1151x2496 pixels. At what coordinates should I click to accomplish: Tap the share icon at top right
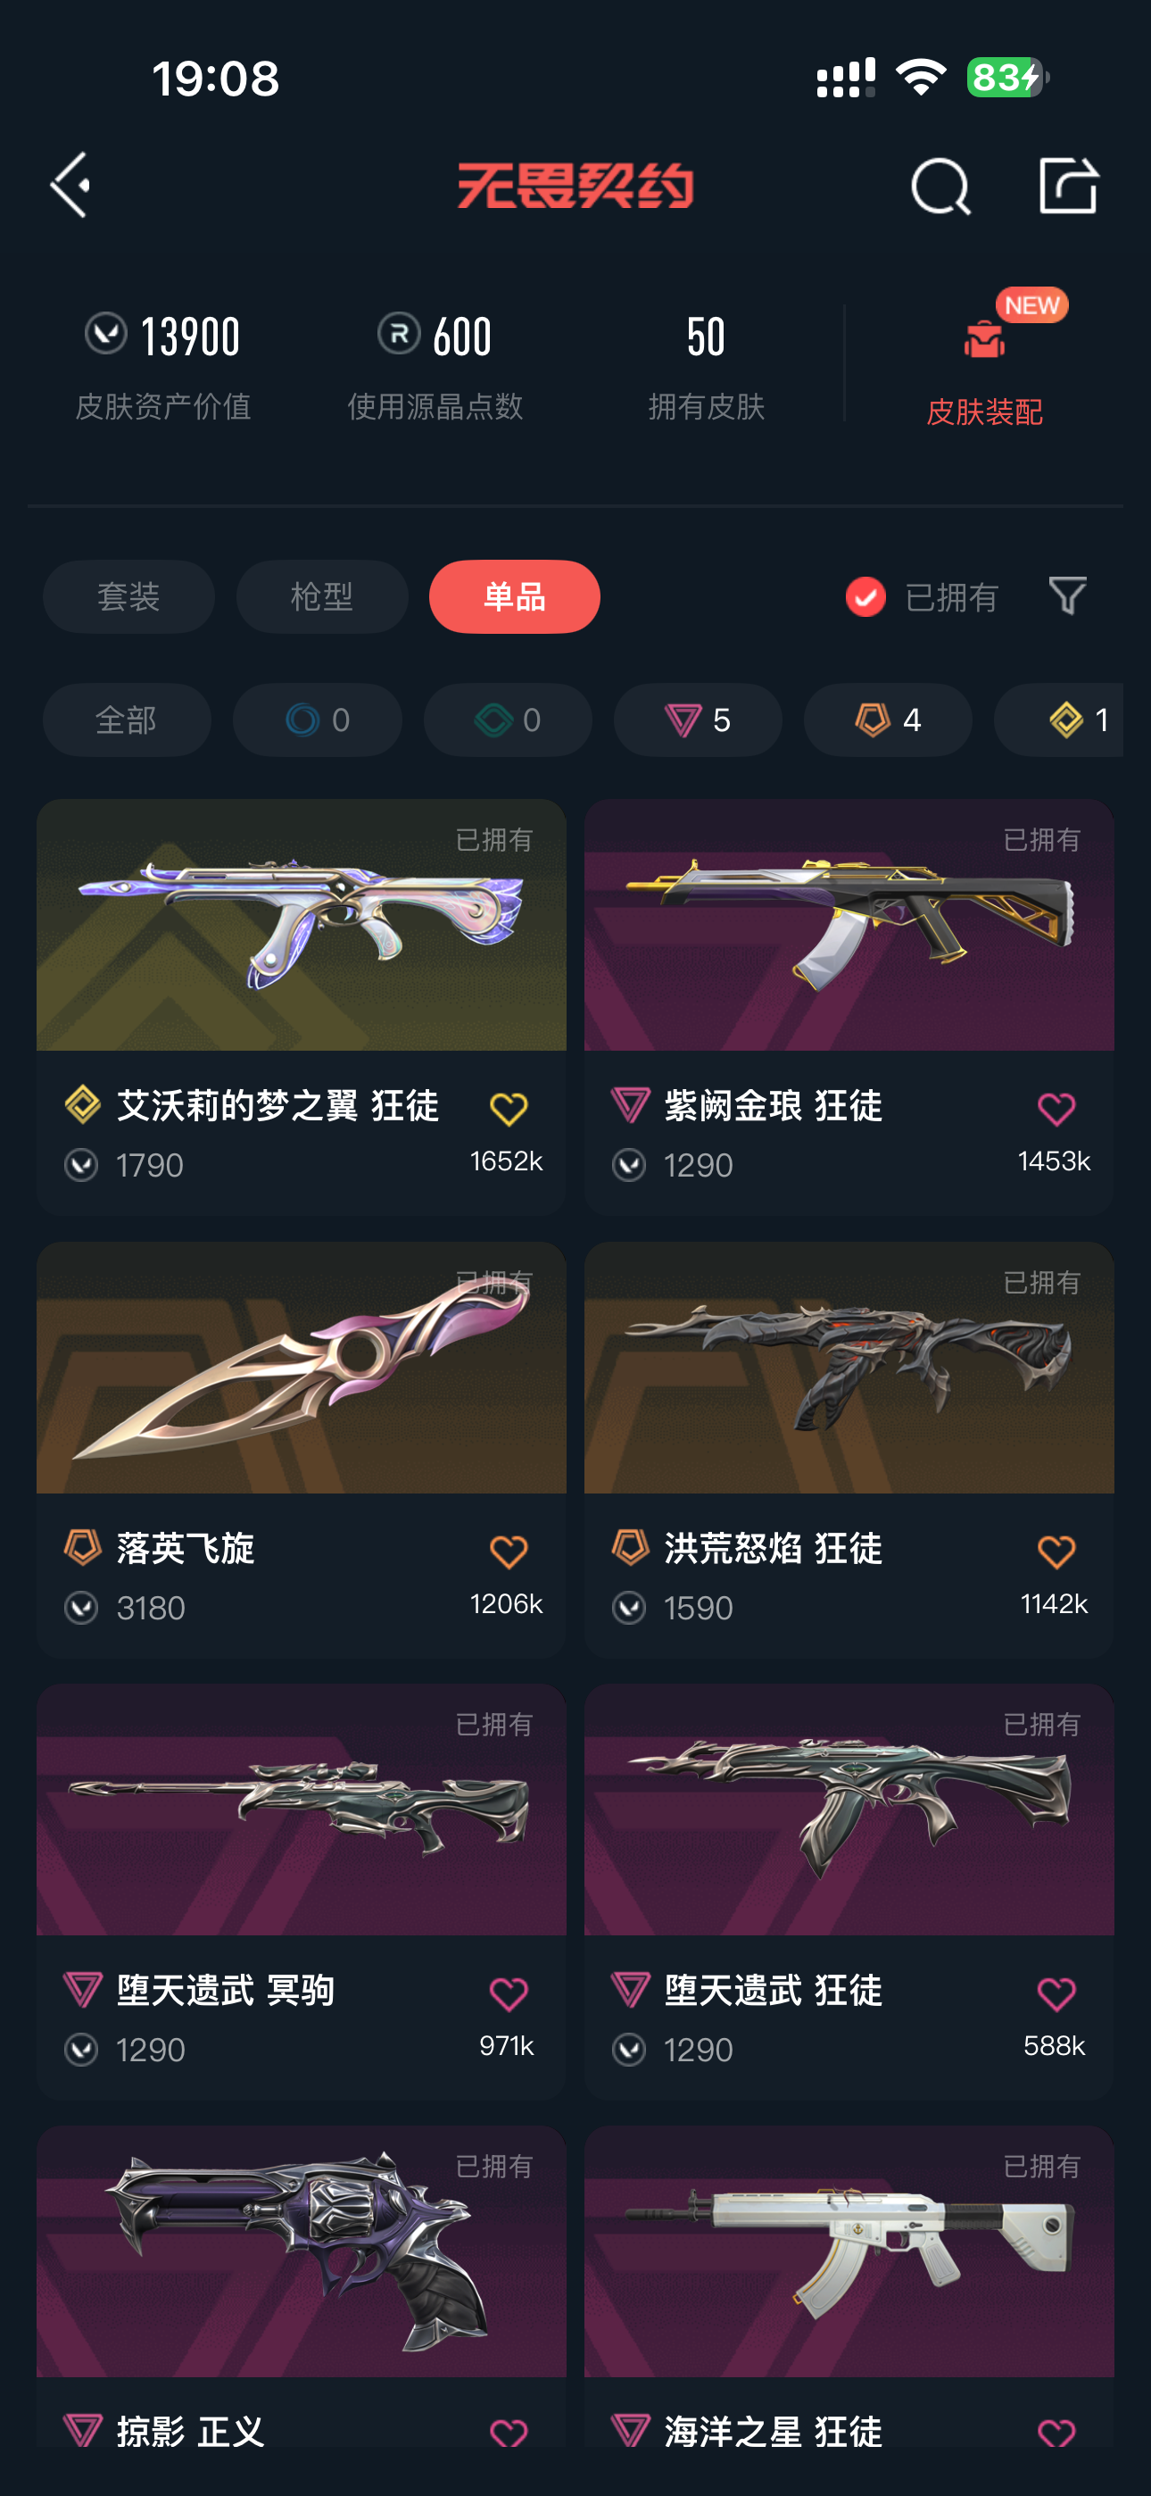[x=1068, y=184]
